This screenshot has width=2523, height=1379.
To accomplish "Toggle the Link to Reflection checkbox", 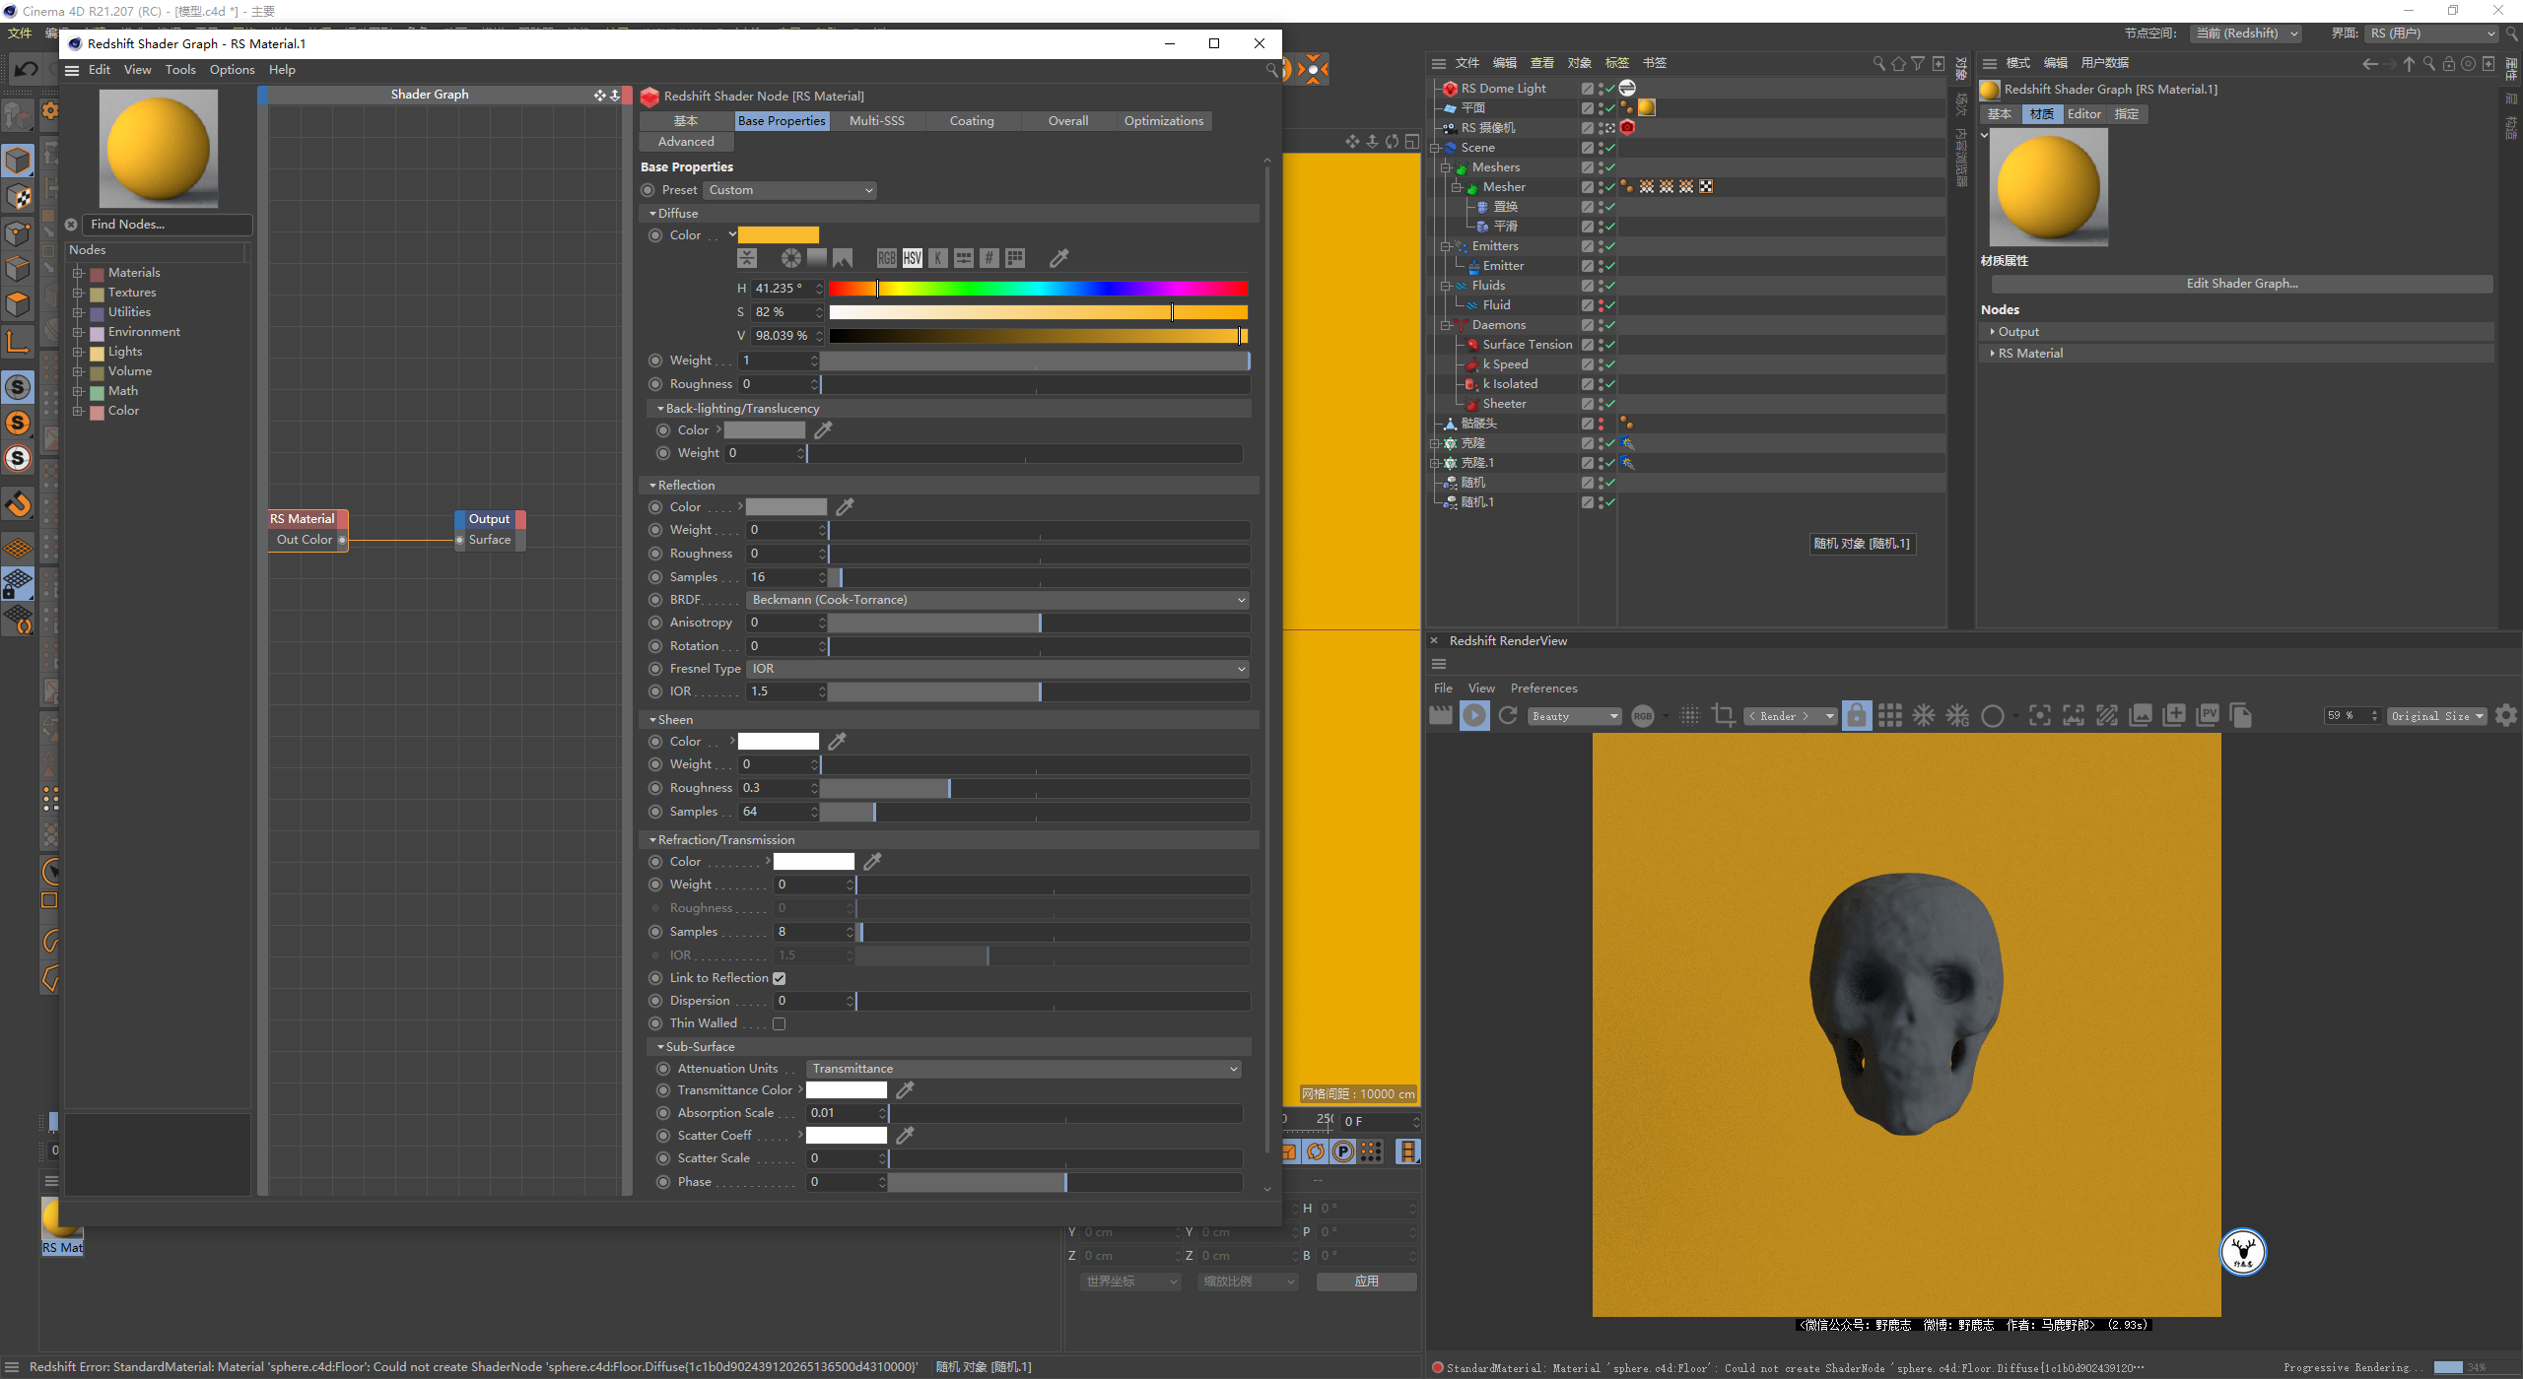I will coord(780,979).
